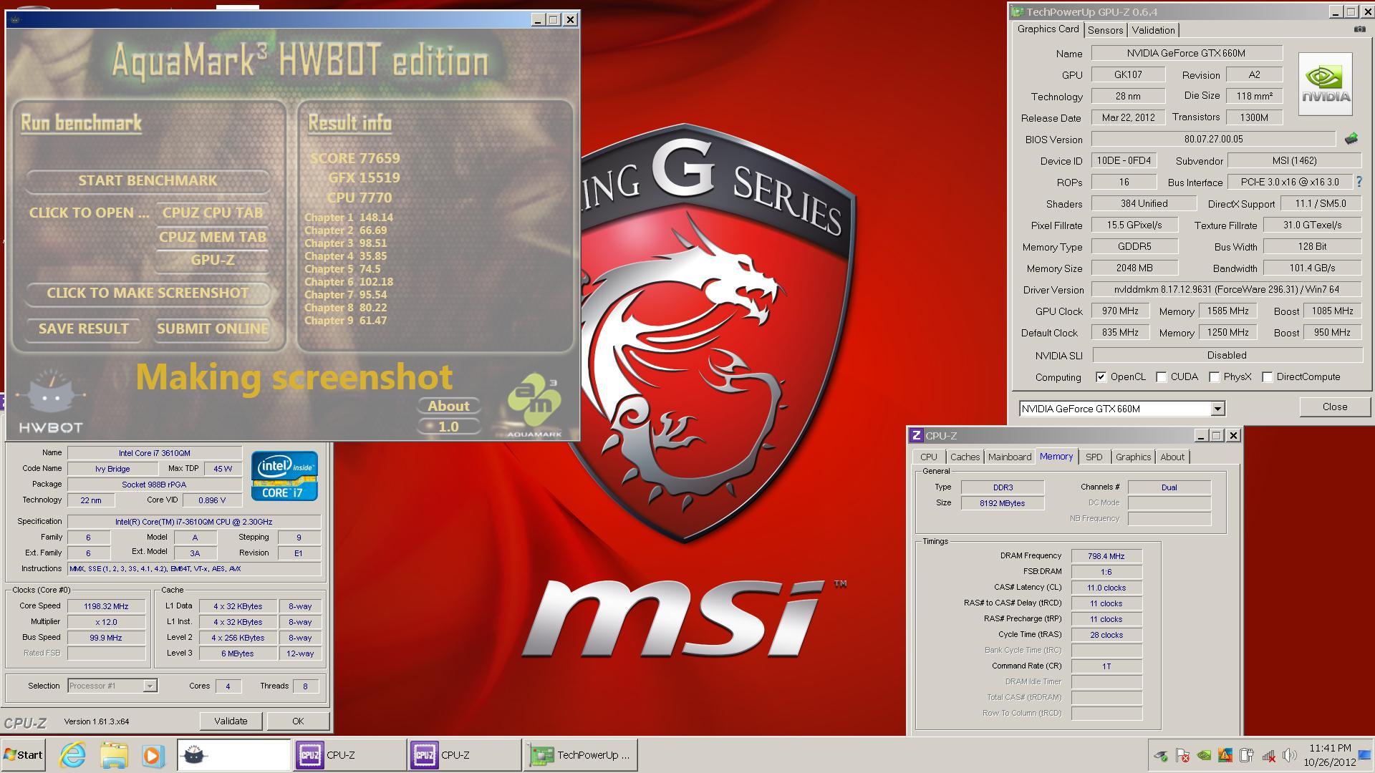Click the NVIDIA tray icon

click(x=1204, y=755)
